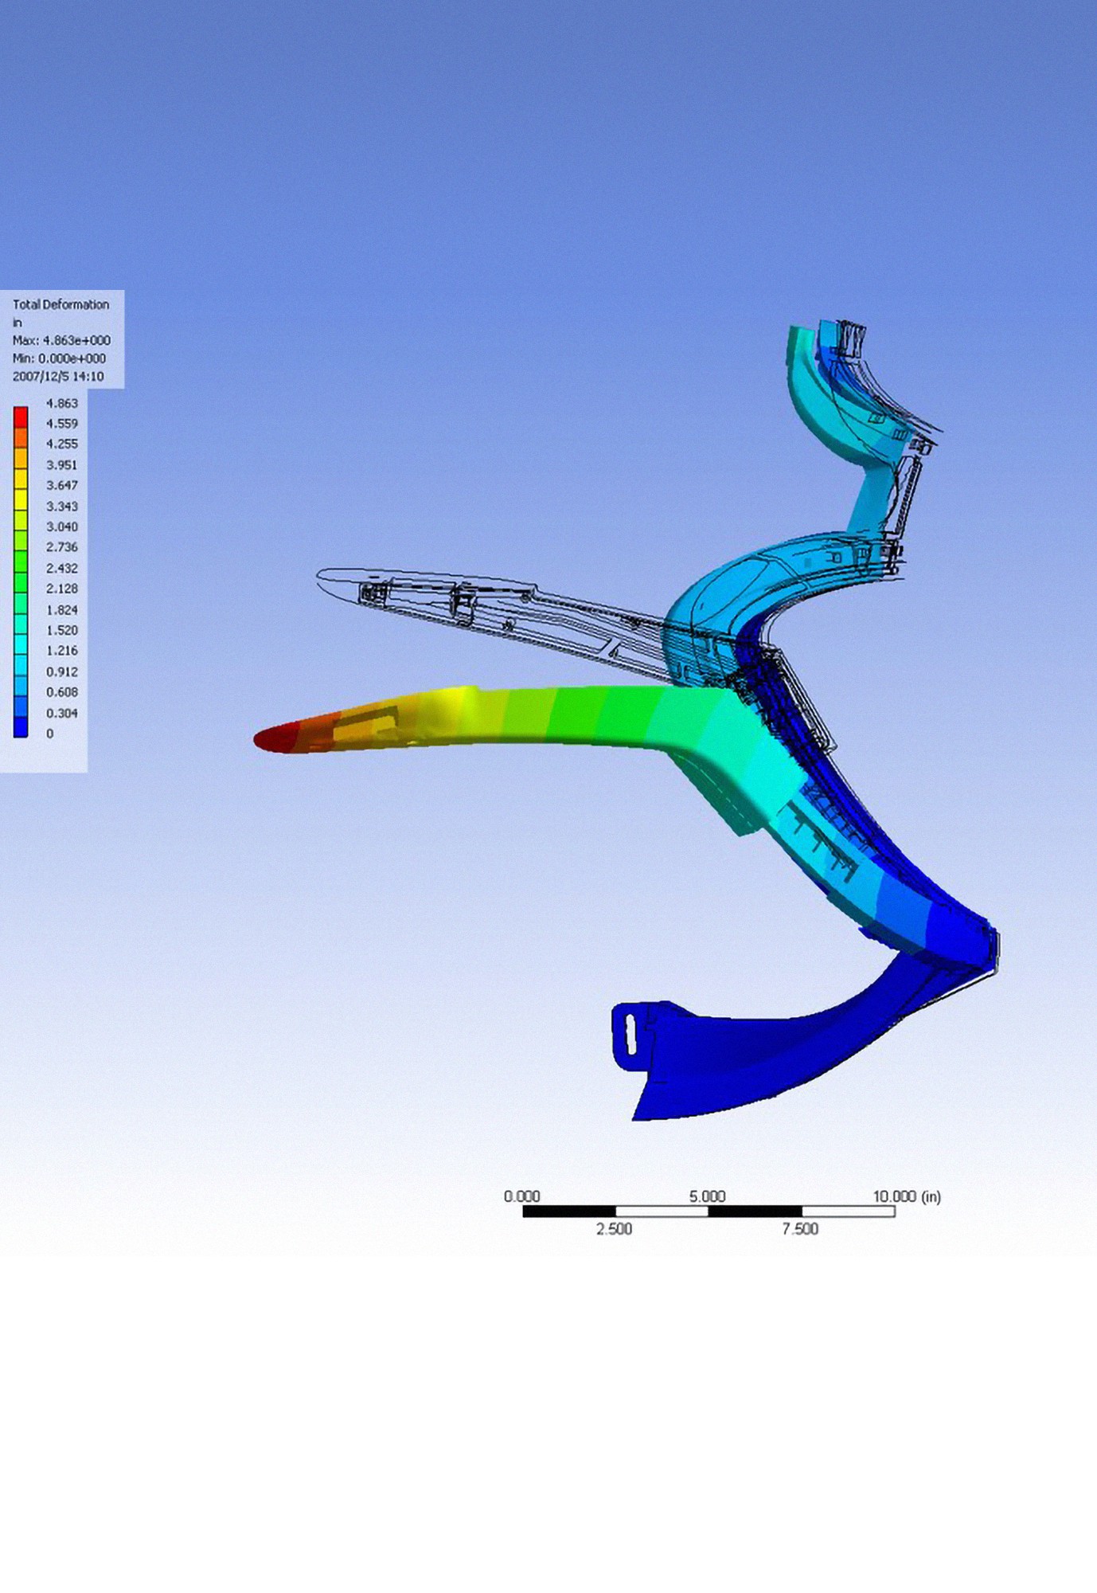
Task: Click the dark blue swatch at legend bottom
Action: pyautogui.click(x=21, y=726)
